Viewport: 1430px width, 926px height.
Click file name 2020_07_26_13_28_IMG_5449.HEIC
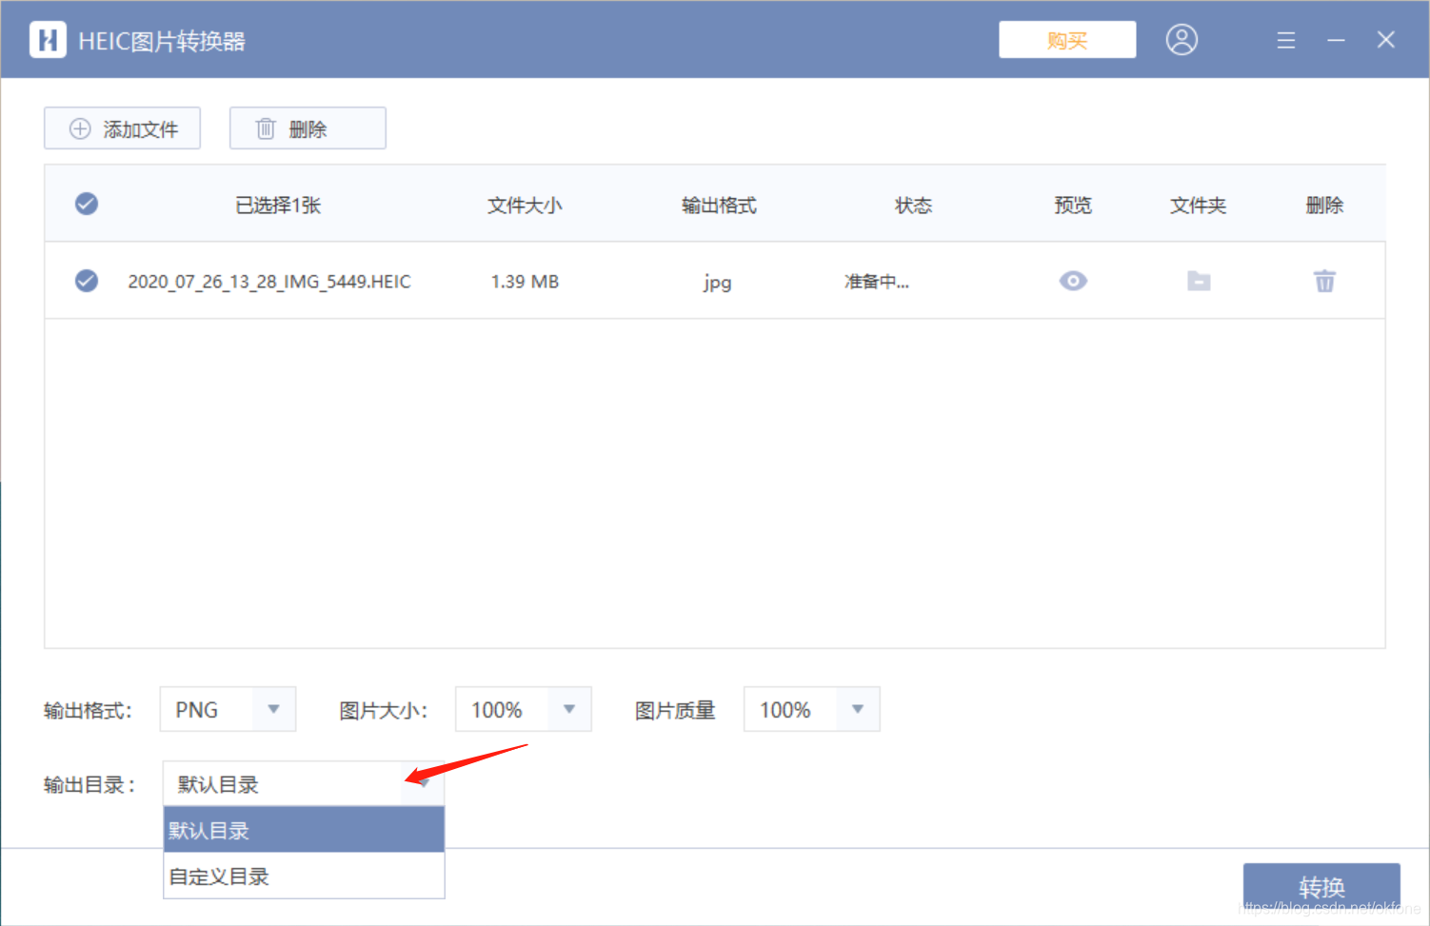coord(269,282)
